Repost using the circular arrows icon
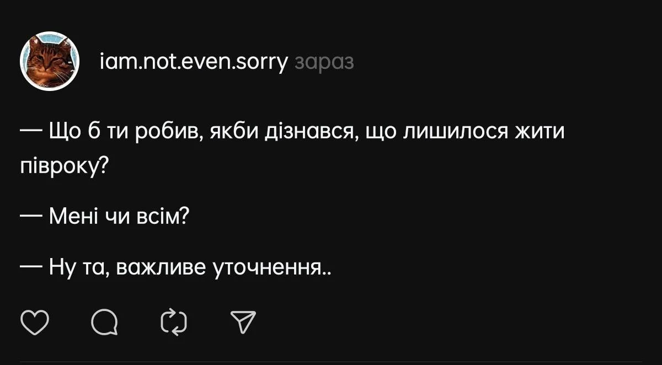This screenshot has height=365, width=662. pyautogui.click(x=173, y=323)
